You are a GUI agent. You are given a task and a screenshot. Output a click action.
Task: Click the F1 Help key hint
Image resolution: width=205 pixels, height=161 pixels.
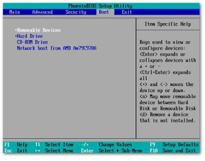[x=16, y=145]
